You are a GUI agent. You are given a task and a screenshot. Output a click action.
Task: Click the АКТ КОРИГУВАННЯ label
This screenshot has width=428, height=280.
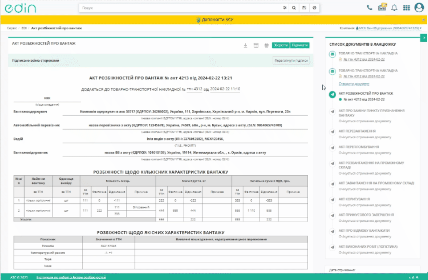tap(354, 199)
